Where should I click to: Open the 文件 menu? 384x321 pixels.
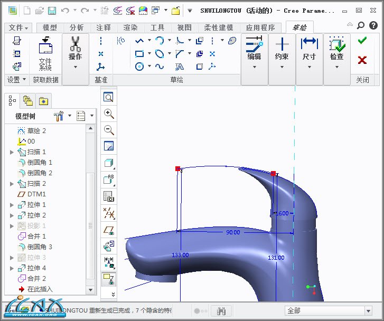(19, 27)
